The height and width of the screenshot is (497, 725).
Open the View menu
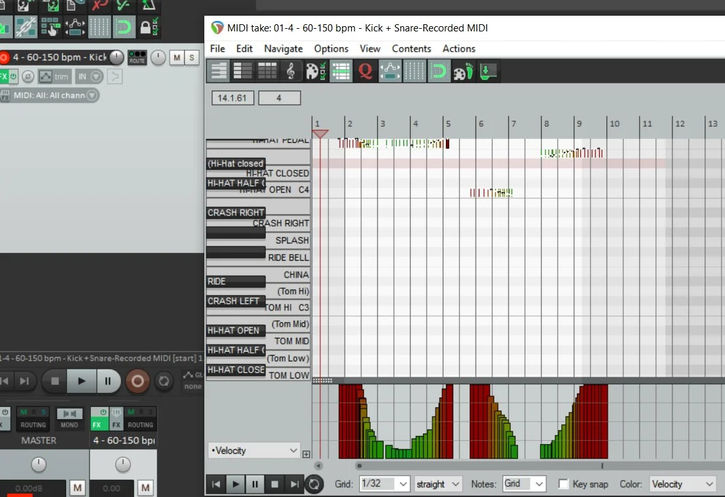point(370,48)
